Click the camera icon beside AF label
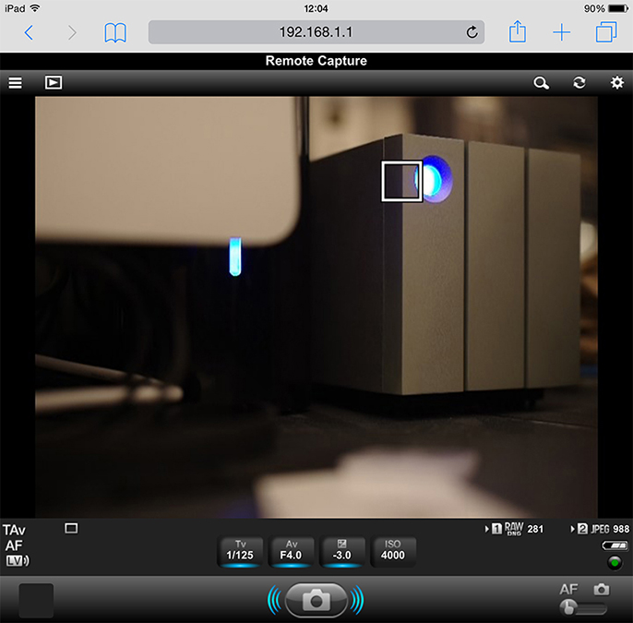Image resolution: width=633 pixels, height=623 pixels. point(601,589)
